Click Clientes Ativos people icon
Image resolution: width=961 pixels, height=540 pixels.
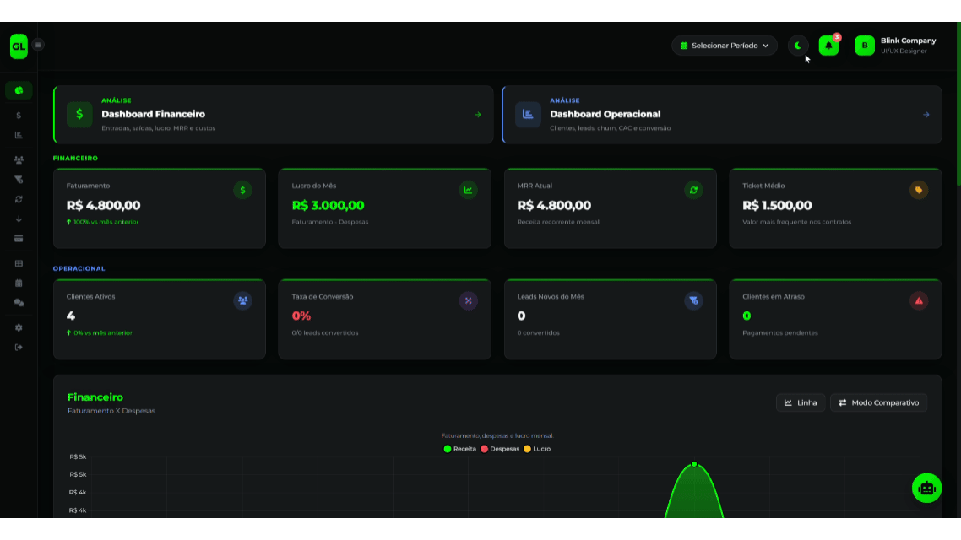tap(242, 301)
